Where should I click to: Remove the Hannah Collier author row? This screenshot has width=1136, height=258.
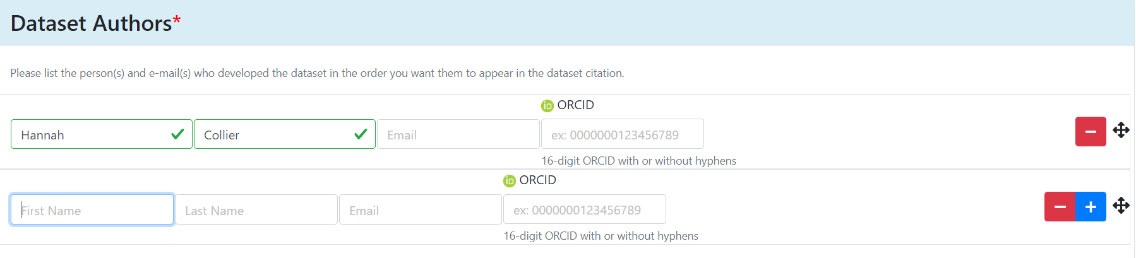tap(1090, 132)
